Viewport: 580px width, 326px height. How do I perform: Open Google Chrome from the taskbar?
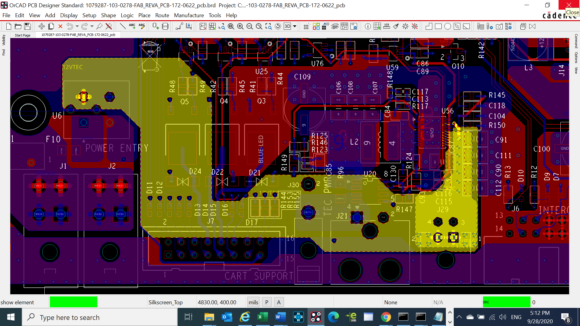click(x=386, y=317)
